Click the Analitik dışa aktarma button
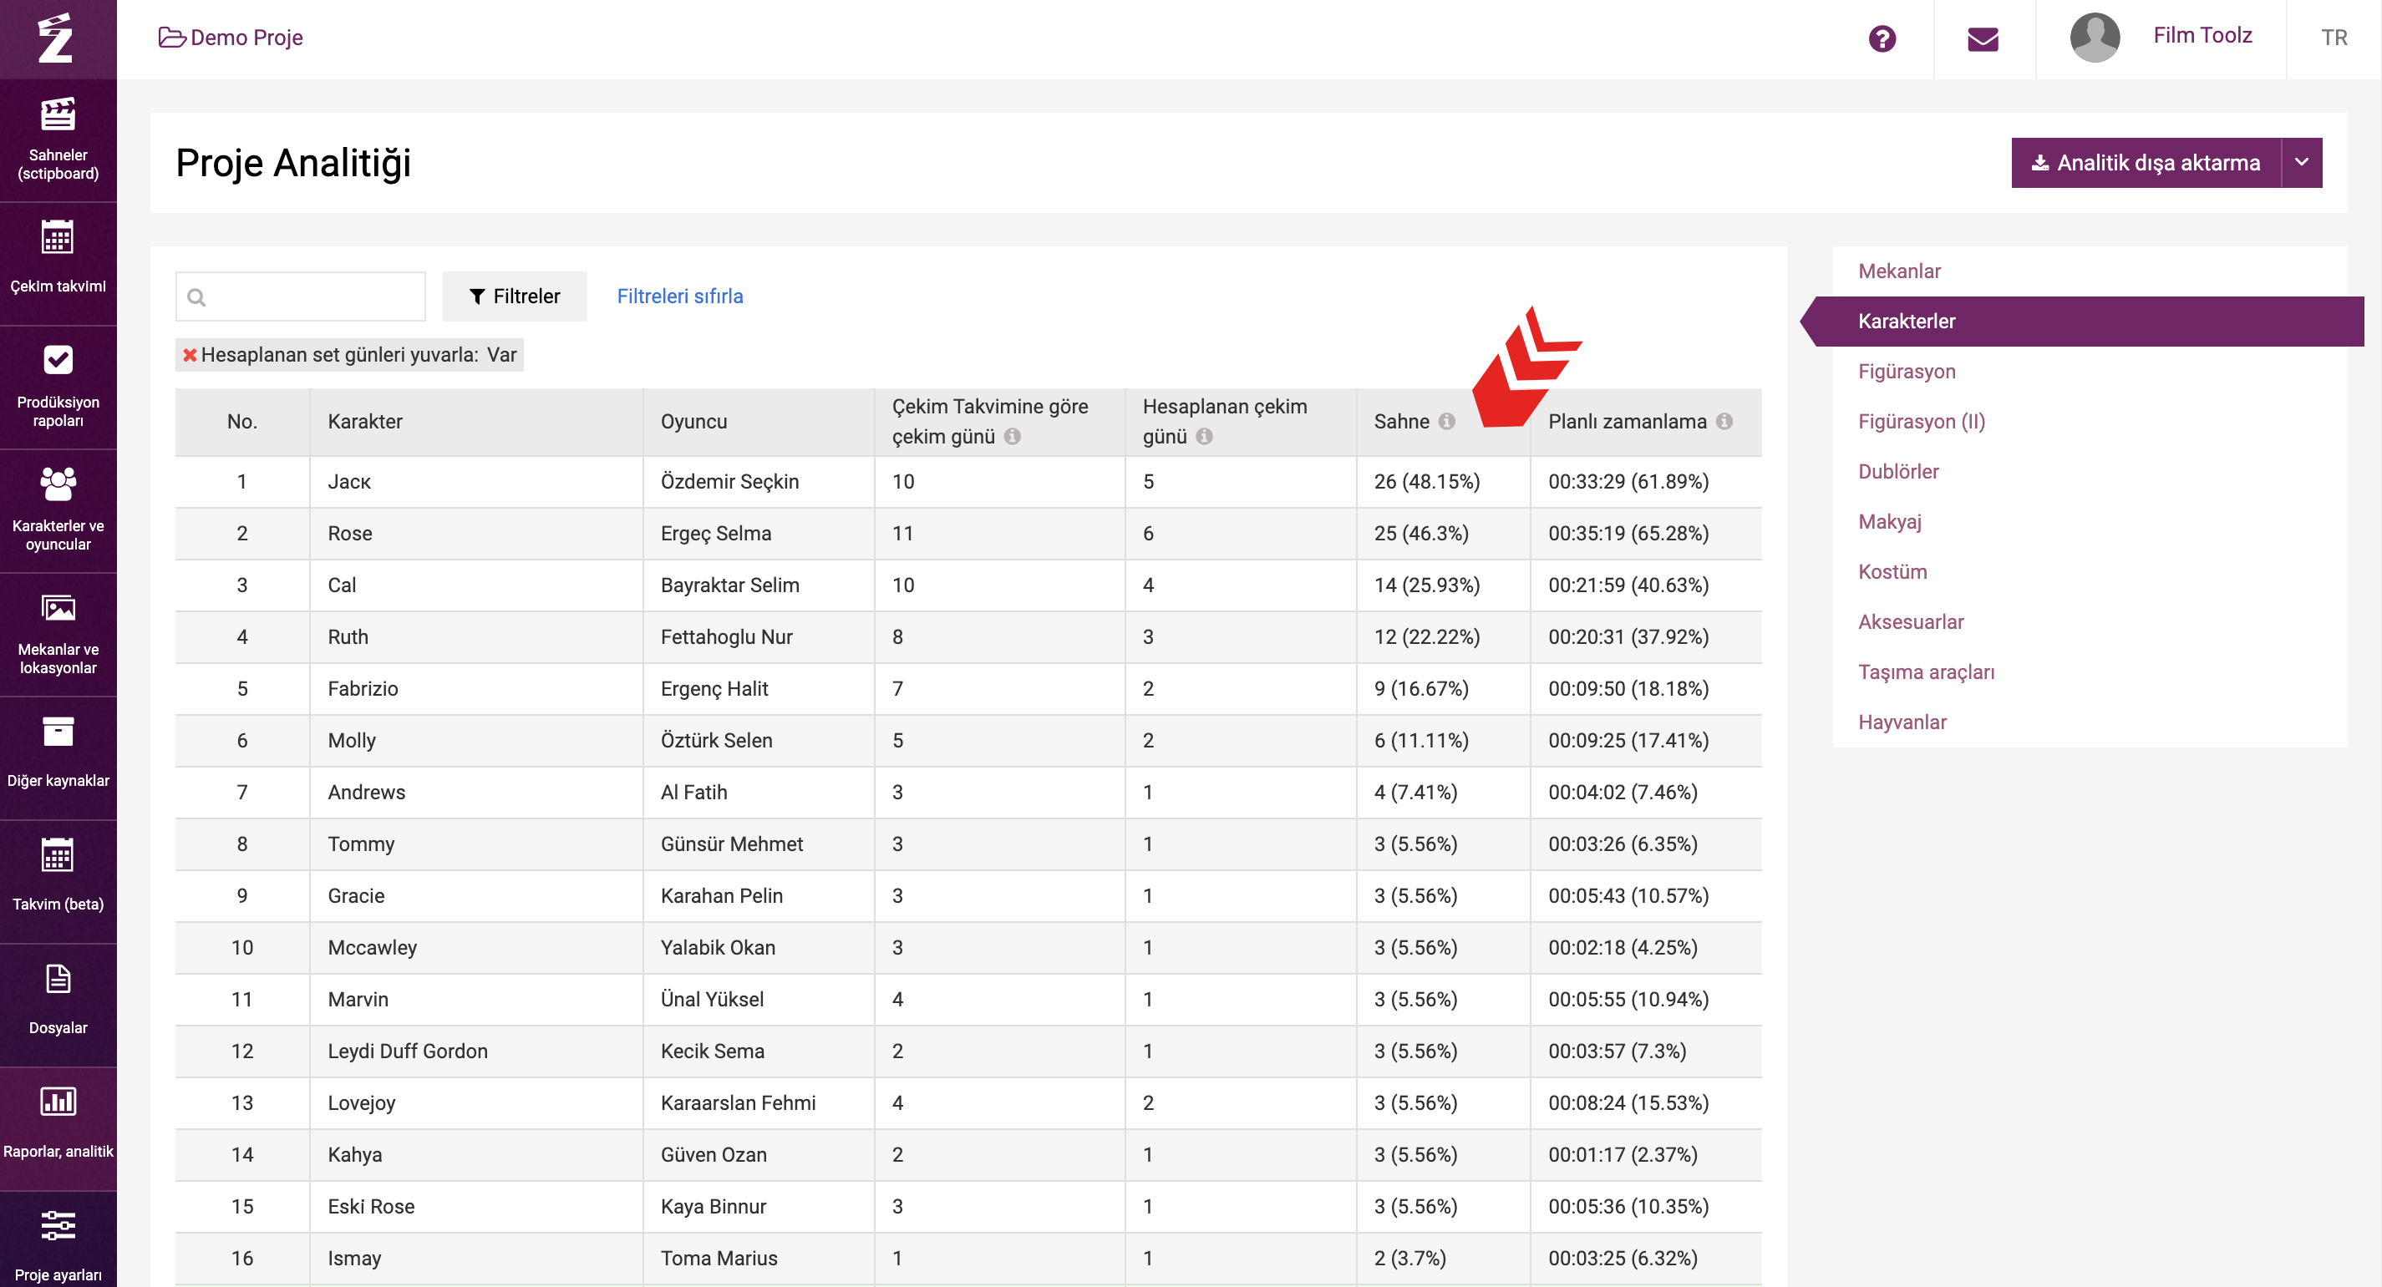The width and height of the screenshot is (2382, 1287). (x=2146, y=163)
